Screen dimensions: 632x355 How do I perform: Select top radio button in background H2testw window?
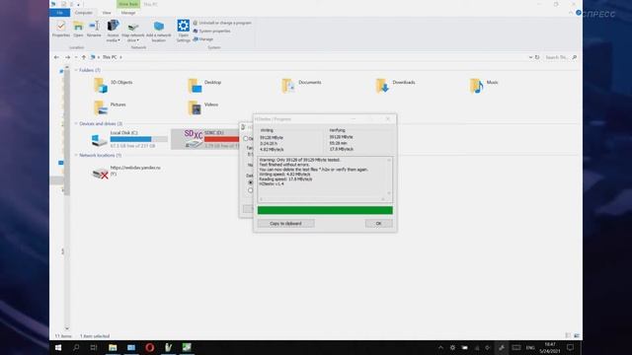tap(246, 138)
